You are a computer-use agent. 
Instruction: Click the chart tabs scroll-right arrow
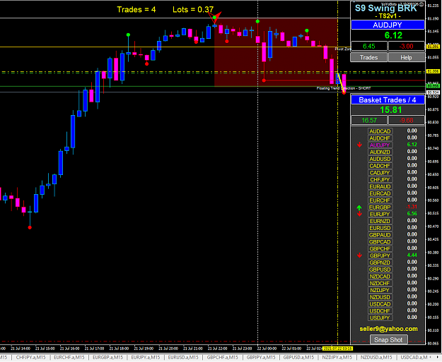tap(438, 357)
